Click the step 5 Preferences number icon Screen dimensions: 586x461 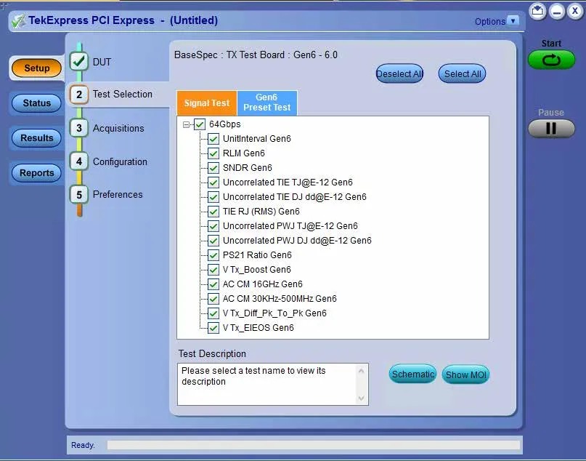tap(78, 194)
